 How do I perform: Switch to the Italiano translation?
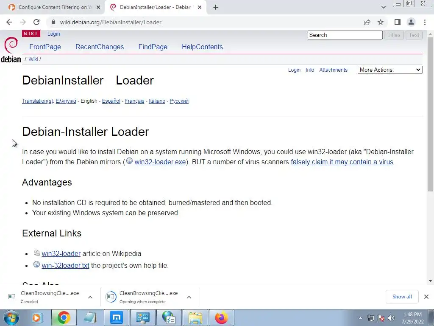157,101
